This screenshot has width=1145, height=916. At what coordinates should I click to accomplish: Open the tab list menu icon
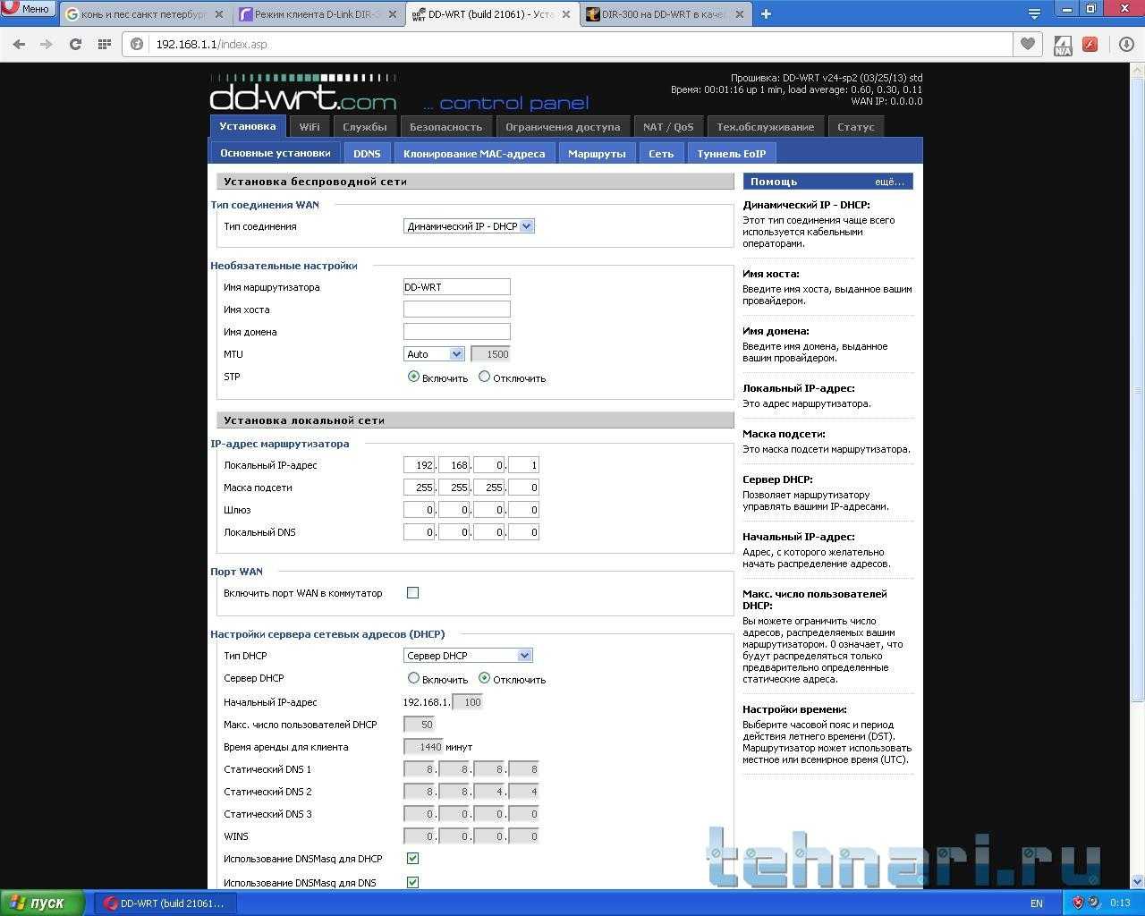pyautogui.click(x=1034, y=14)
